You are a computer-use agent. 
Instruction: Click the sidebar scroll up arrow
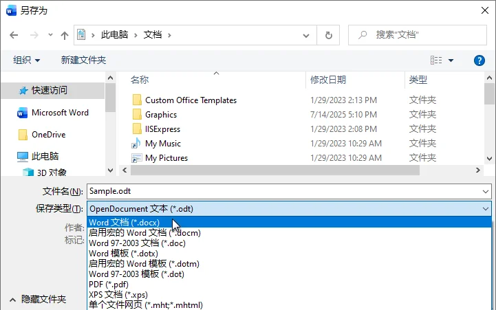(110, 78)
